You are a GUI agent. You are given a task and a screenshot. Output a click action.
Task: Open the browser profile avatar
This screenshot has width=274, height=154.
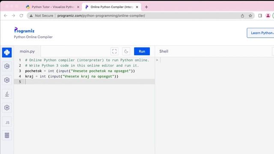(x=268, y=16)
